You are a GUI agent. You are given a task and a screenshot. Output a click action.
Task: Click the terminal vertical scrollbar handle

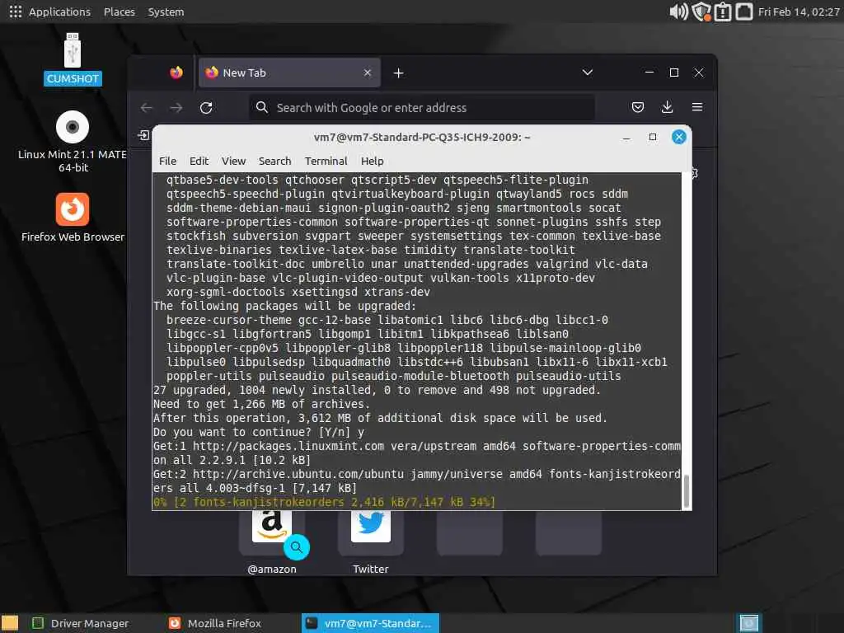coord(686,491)
